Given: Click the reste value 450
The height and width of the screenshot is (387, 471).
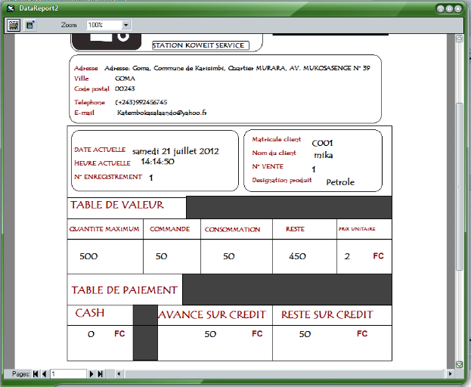Looking at the screenshot, I should tap(297, 256).
